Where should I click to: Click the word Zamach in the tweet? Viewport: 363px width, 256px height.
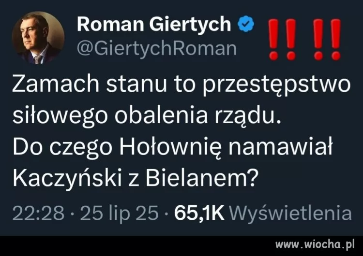(56, 84)
